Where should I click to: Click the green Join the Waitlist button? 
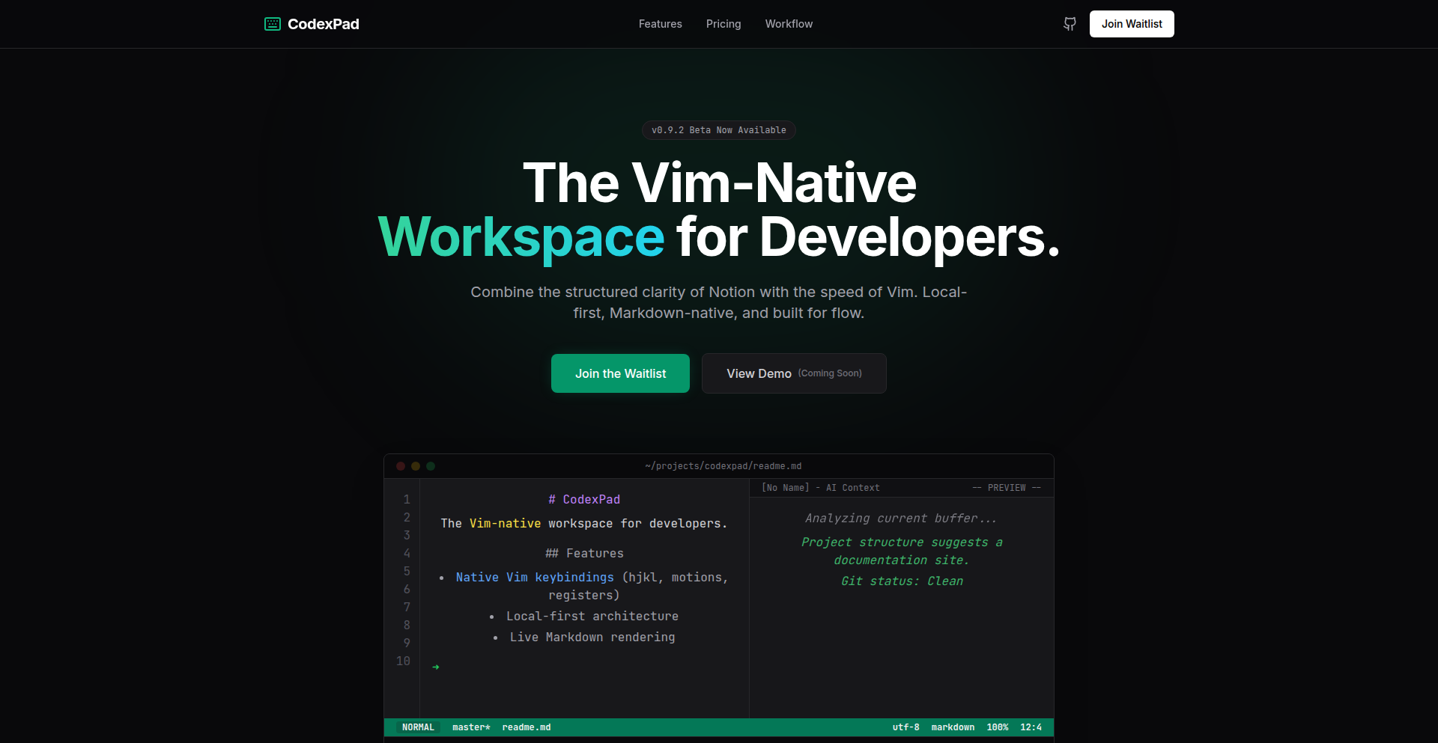619,373
